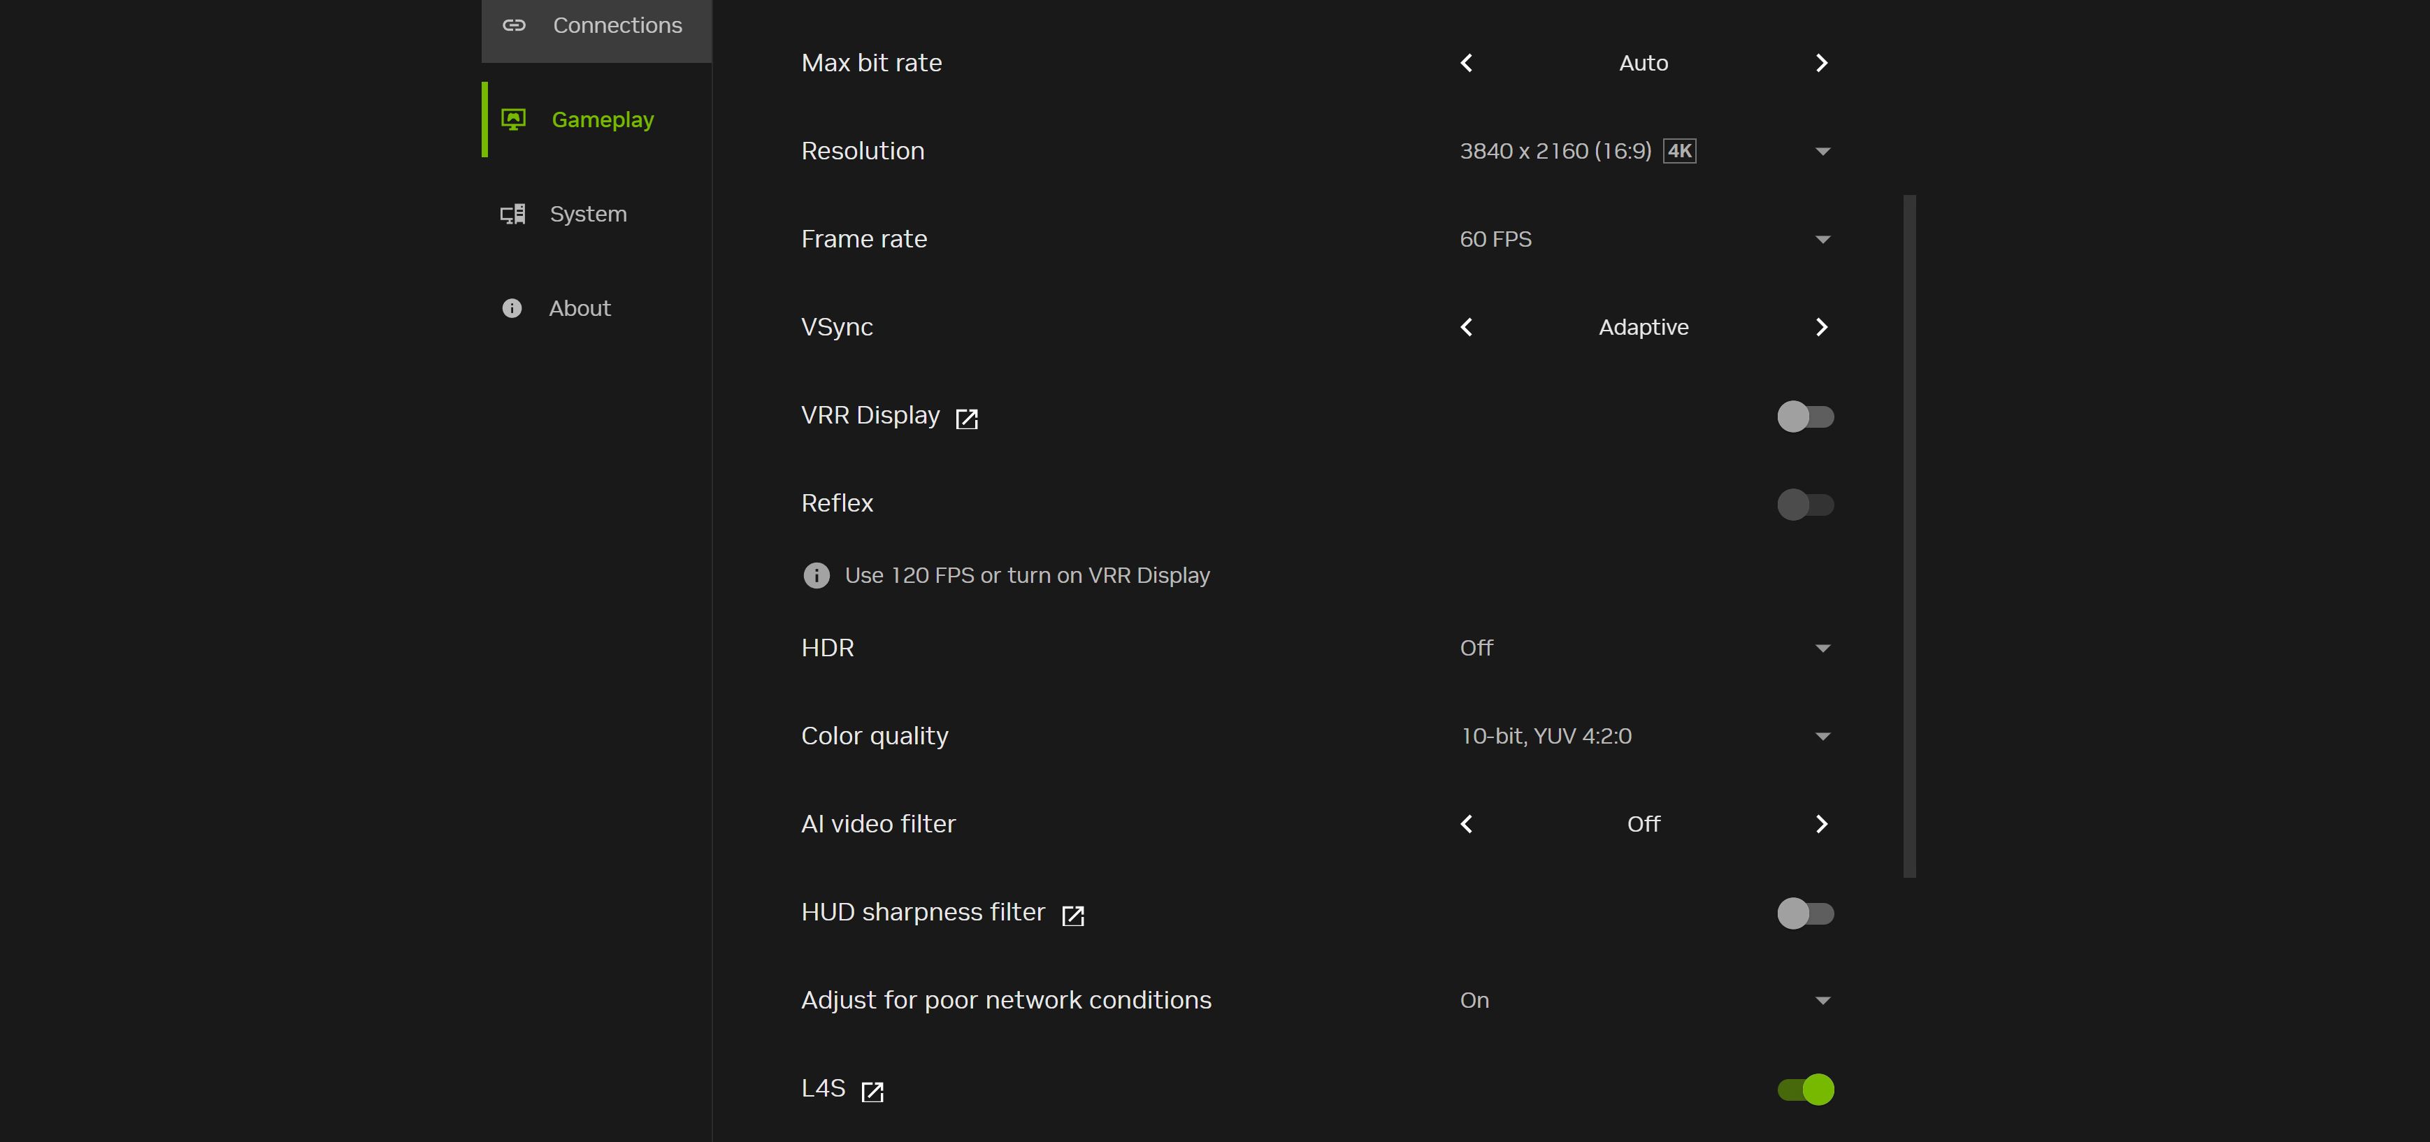Turn on HUD sharpness filter toggle

point(1804,913)
